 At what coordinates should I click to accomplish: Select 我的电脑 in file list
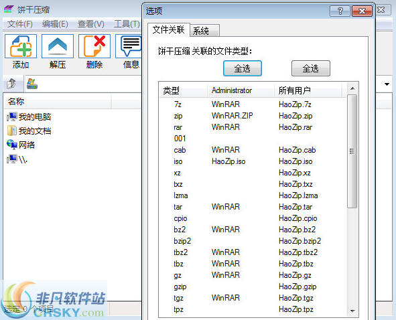[x=29, y=117]
